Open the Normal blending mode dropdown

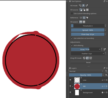click(86, 71)
